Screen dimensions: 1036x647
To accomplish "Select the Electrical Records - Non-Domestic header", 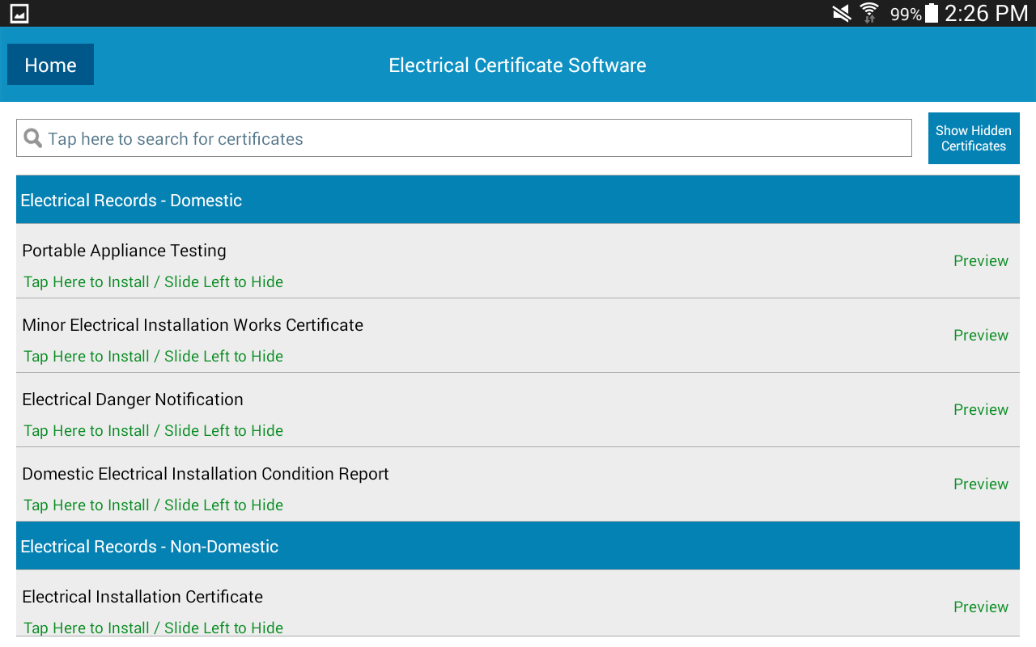I will click(518, 547).
